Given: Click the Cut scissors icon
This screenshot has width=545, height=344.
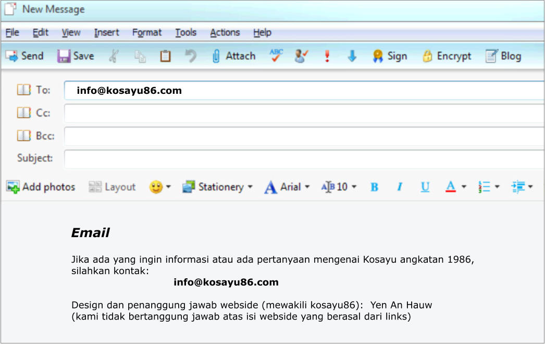Looking at the screenshot, I should [x=114, y=56].
